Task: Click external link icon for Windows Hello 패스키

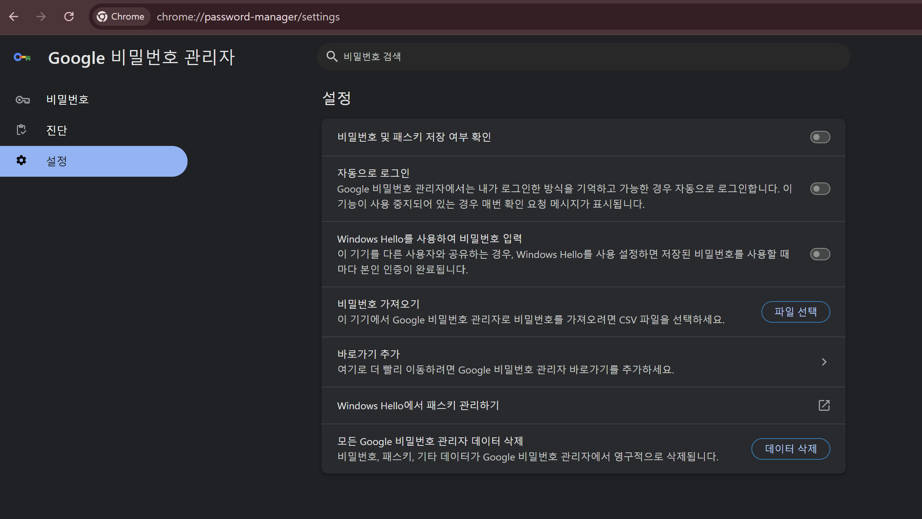Action: pyautogui.click(x=824, y=405)
